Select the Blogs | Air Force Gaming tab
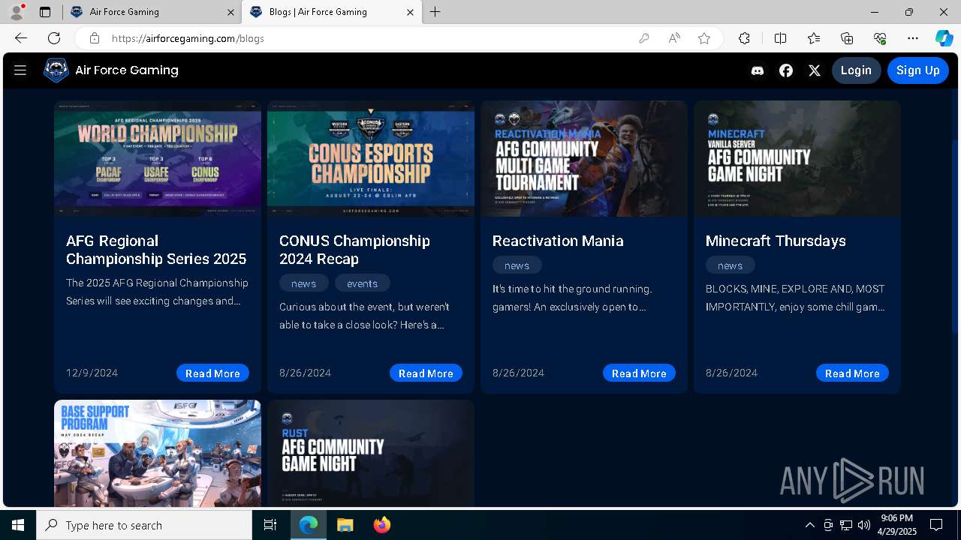Viewport: 961px width, 540px height. [x=332, y=12]
